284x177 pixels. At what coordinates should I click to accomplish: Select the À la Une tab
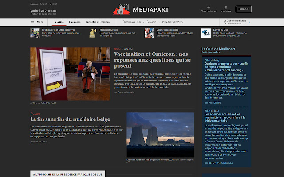pos(59,22)
